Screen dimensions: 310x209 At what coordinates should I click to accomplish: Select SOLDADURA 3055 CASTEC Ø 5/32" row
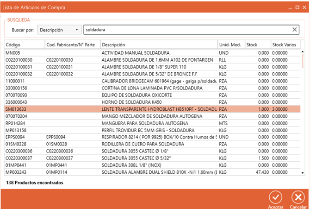point(152,158)
